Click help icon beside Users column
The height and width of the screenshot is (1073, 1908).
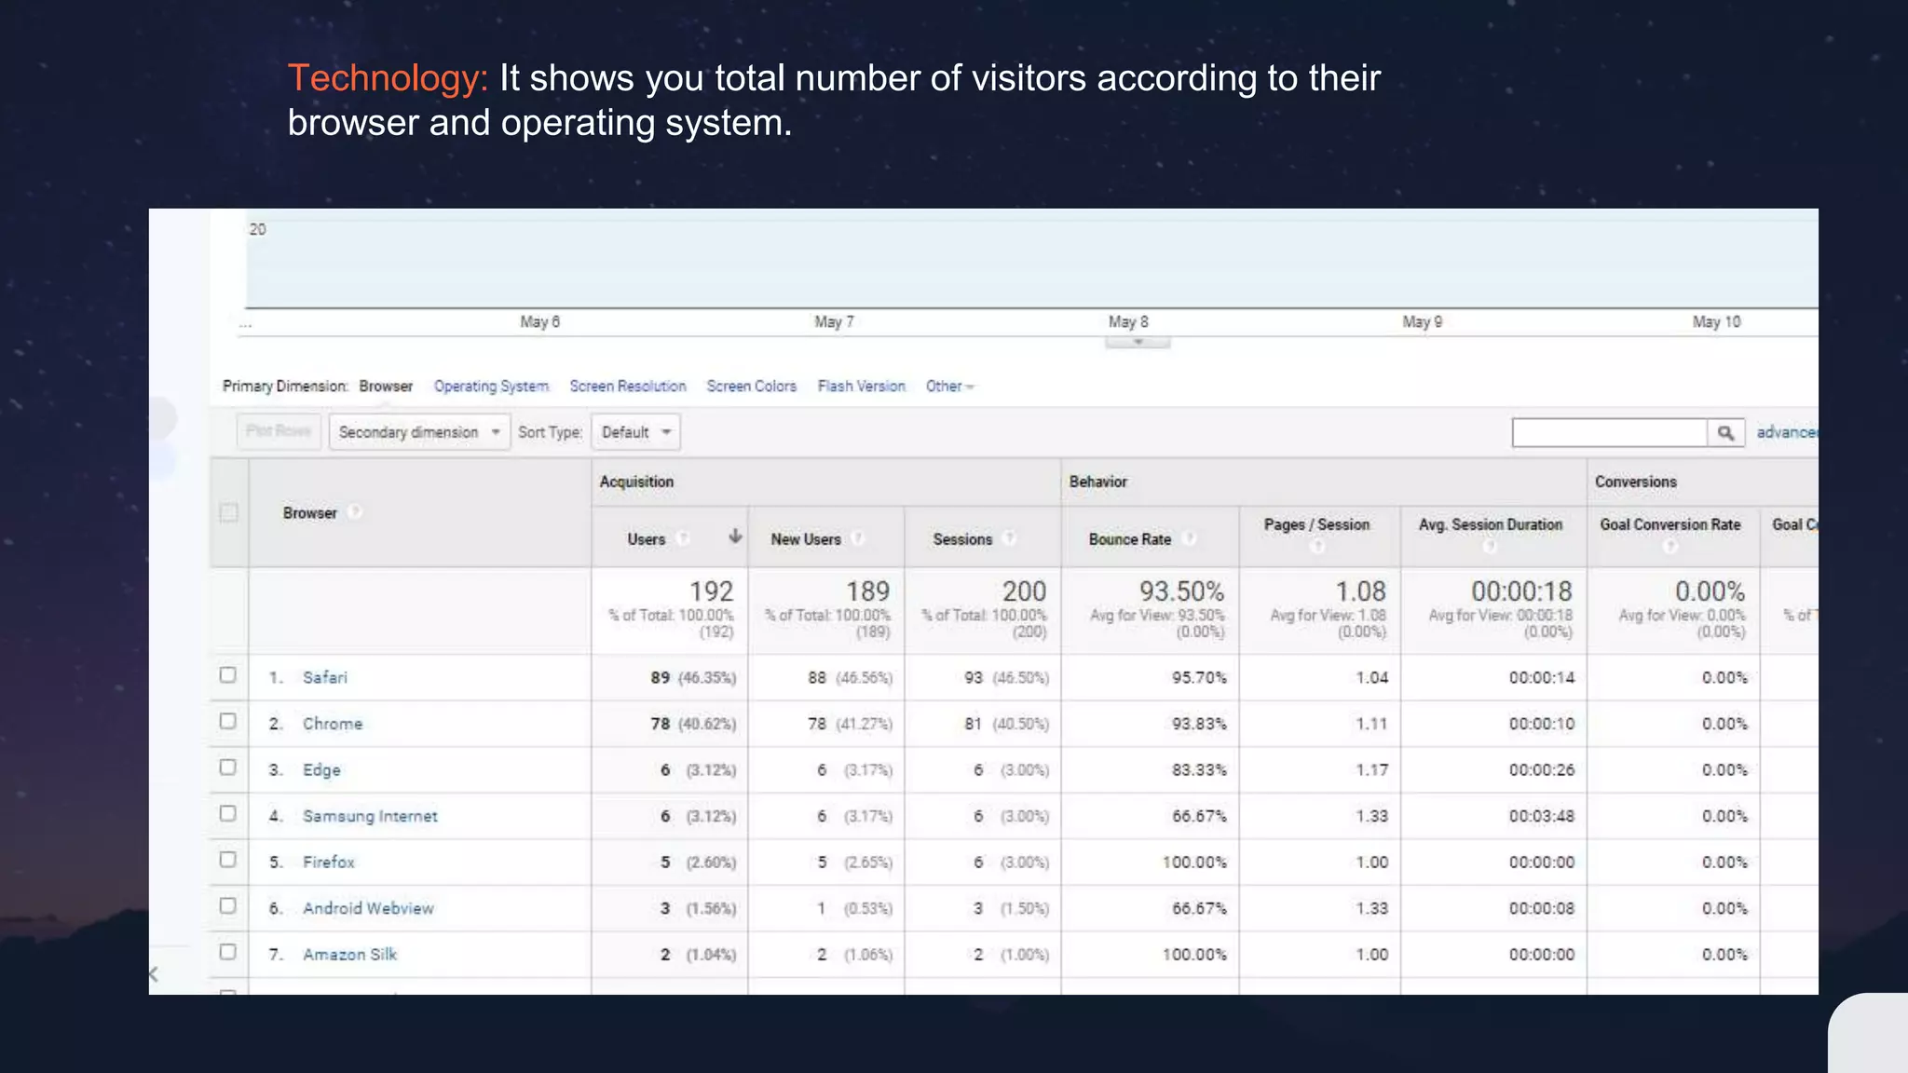tap(683, 538)
